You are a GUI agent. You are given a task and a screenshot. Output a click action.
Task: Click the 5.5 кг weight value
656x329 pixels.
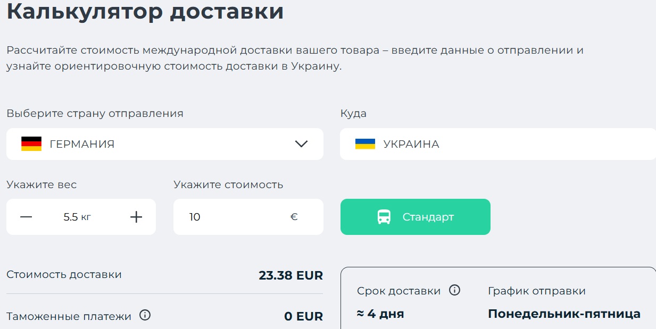[77, 217]
